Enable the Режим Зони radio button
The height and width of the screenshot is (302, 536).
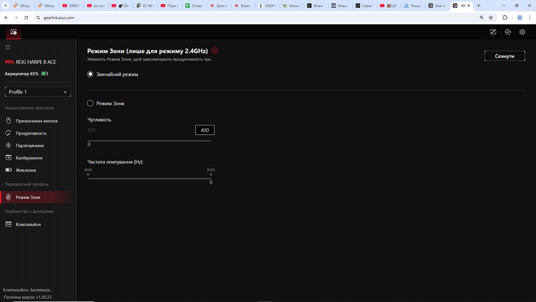pos(91,103)
